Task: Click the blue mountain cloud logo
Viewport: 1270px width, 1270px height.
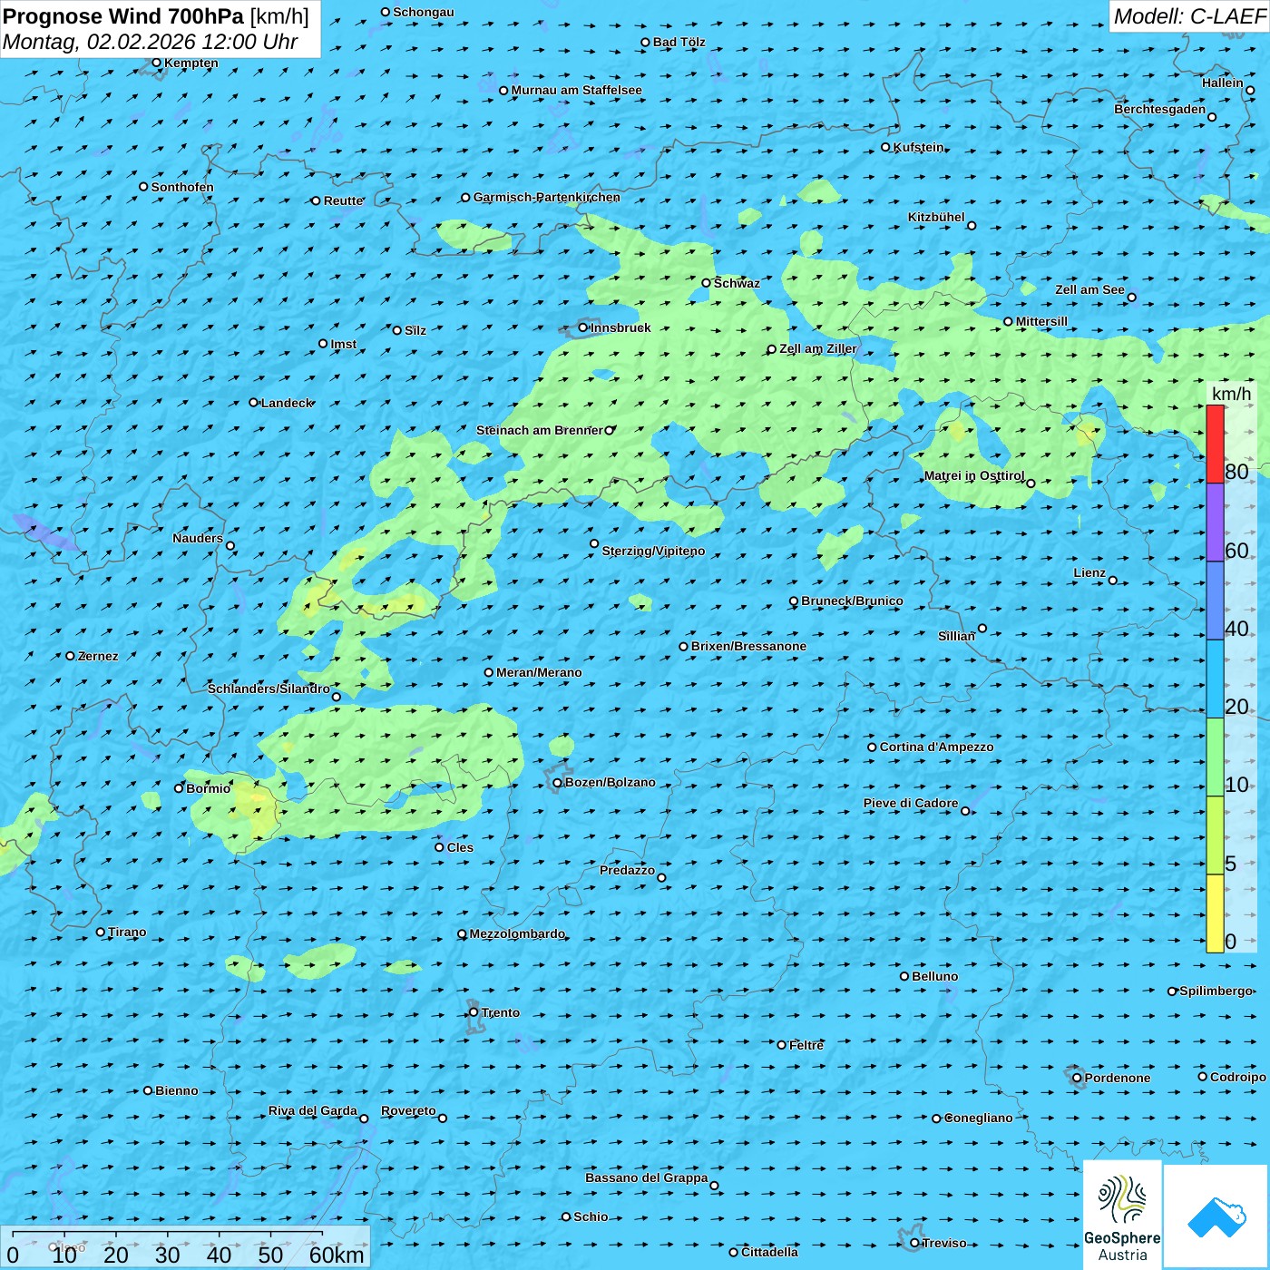Action: [x=1216, y=1216]
